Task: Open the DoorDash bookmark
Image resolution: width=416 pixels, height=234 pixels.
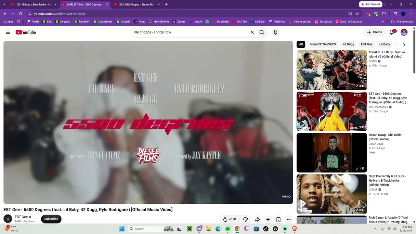Action: (220, 21)
